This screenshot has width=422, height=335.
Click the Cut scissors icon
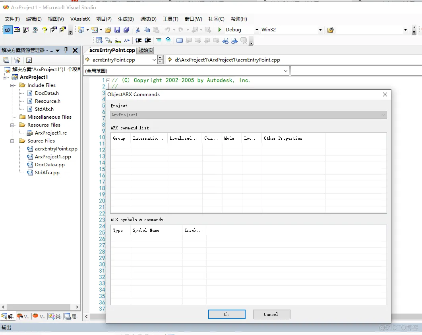pyautogui.click(x=137, y=30)
